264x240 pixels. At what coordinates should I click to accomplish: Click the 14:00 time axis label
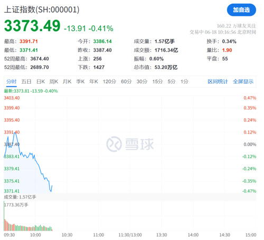coord(193,235)
